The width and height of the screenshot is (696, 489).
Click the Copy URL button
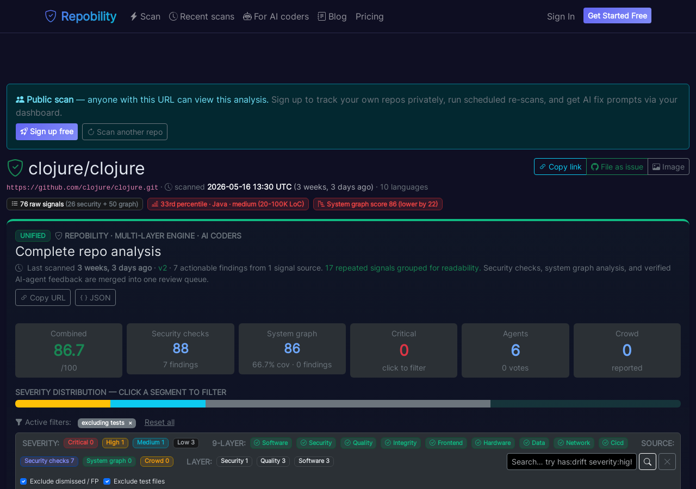tap(43, 298)
